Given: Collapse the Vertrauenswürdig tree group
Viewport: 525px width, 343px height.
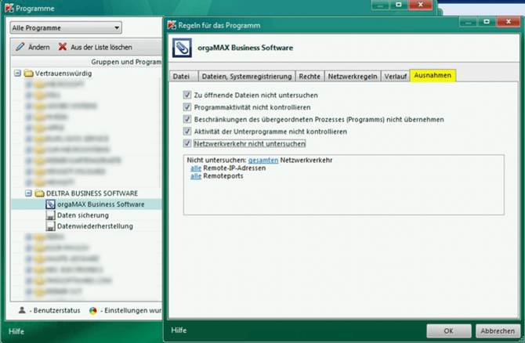Looking at the screenshot, I should 17,74.
